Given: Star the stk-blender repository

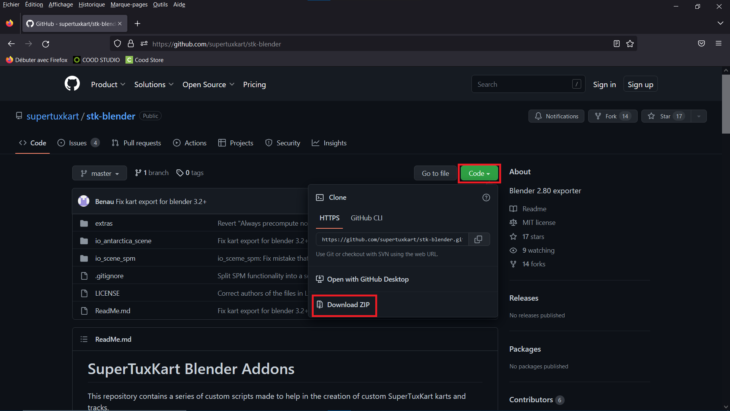Looking at the screenshot, I should [x=665, y=116].
